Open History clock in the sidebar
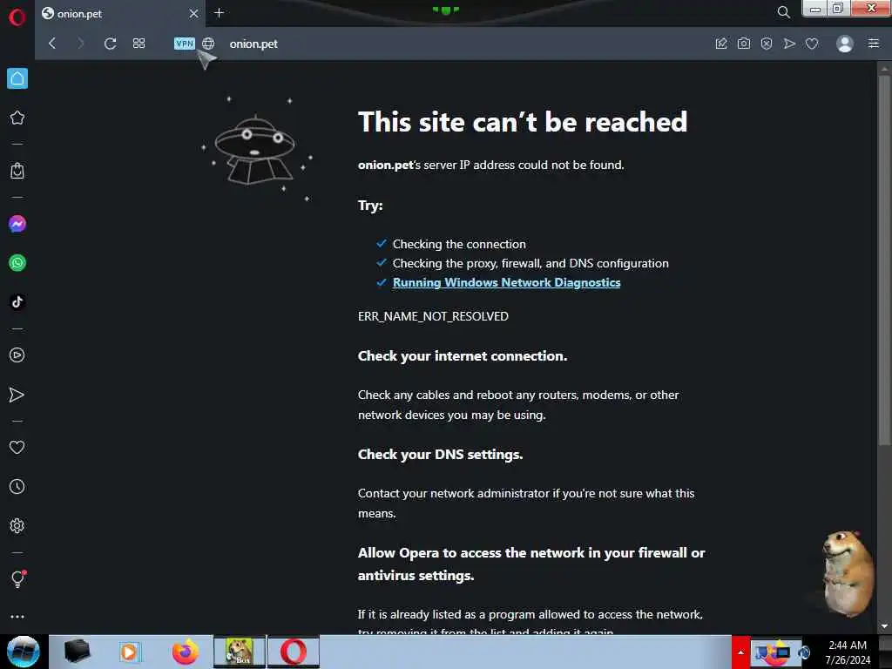The image size is (892, 669). tap(17, 486)
